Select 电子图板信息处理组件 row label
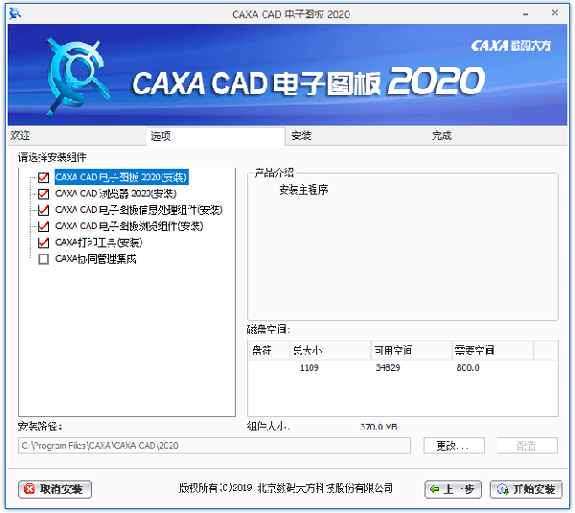The width and height of the screenshot is (575, 513). (x=139, y=210)
